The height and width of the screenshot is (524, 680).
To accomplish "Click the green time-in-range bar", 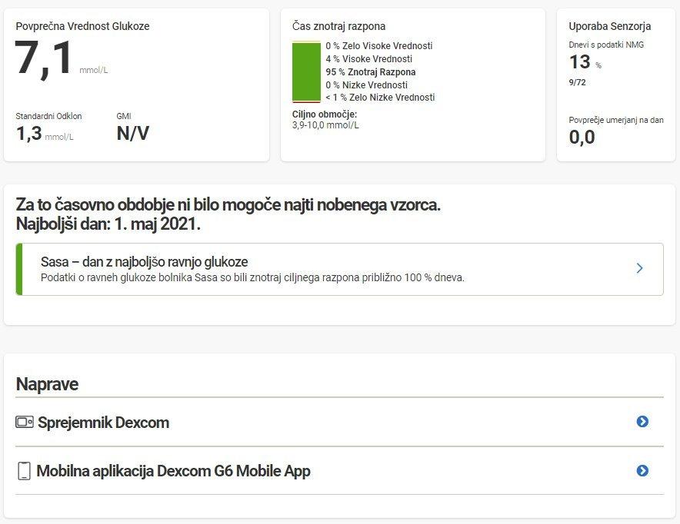I will click(x=306, y=72).
